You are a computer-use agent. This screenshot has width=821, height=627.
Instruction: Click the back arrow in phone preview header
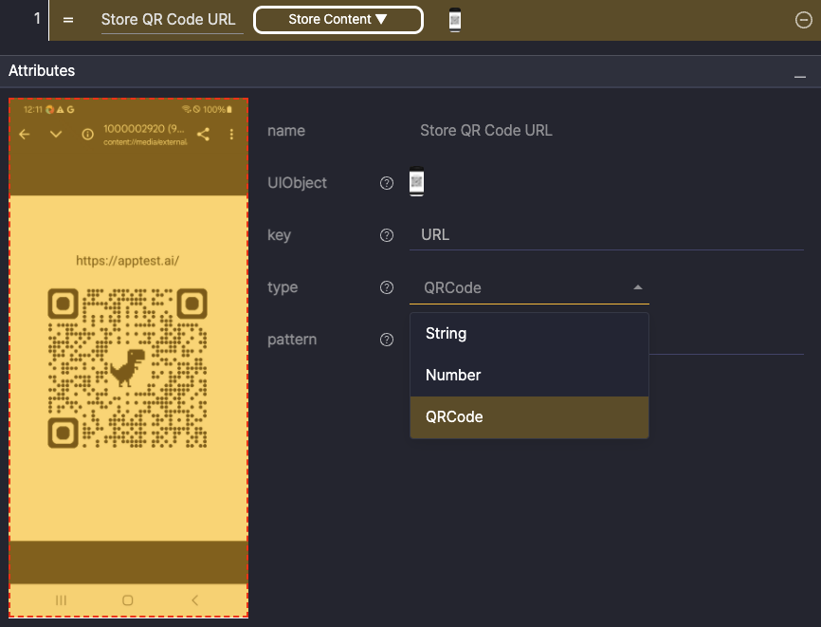[25, 135]
